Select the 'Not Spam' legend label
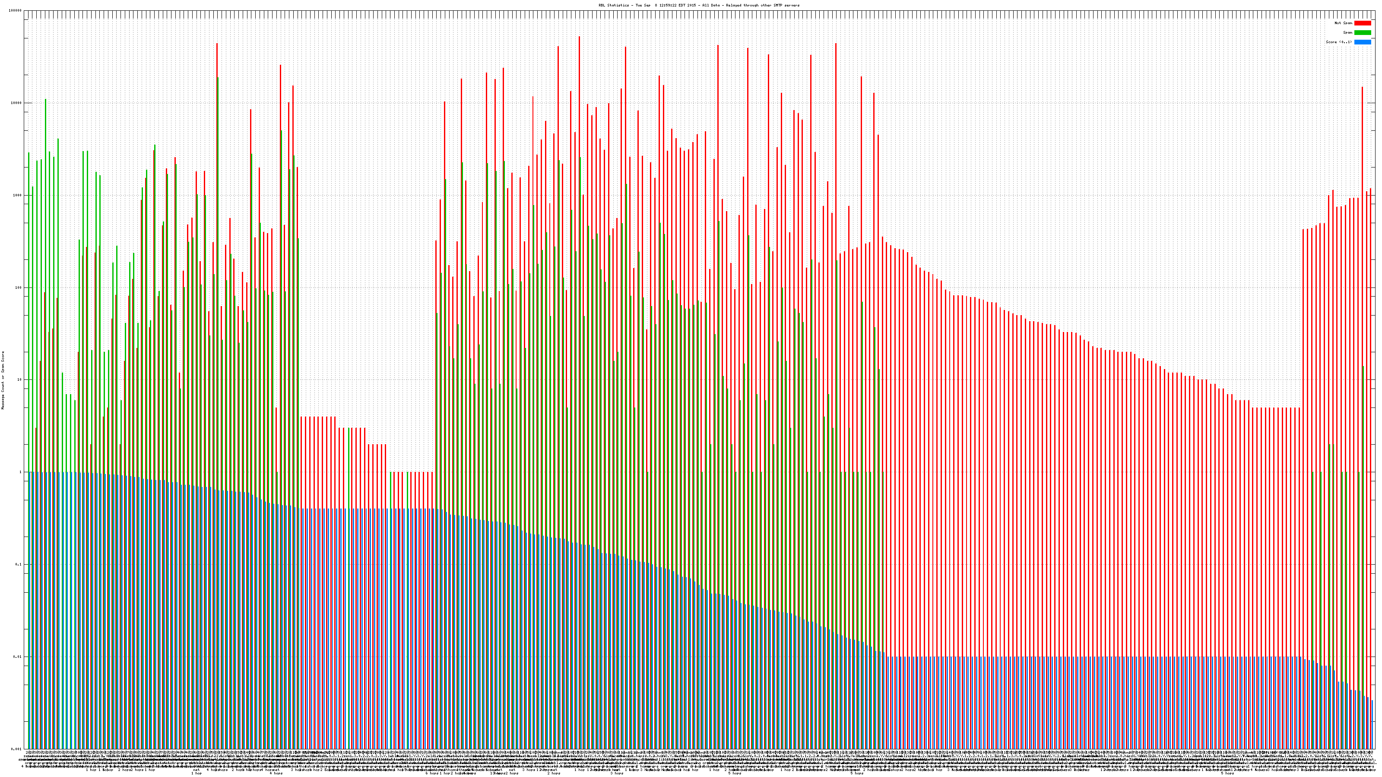Image resolution: width=1382 pixels, height=777 pixels. click(1344, 23)
